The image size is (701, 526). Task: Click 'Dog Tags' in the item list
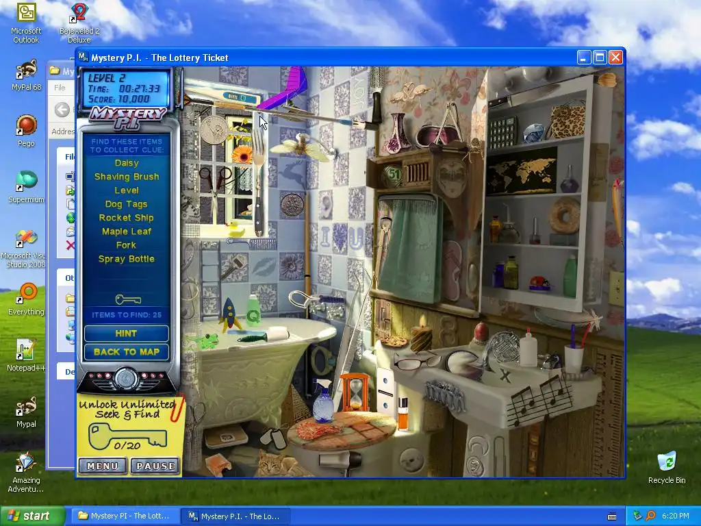tap(126, 204)
